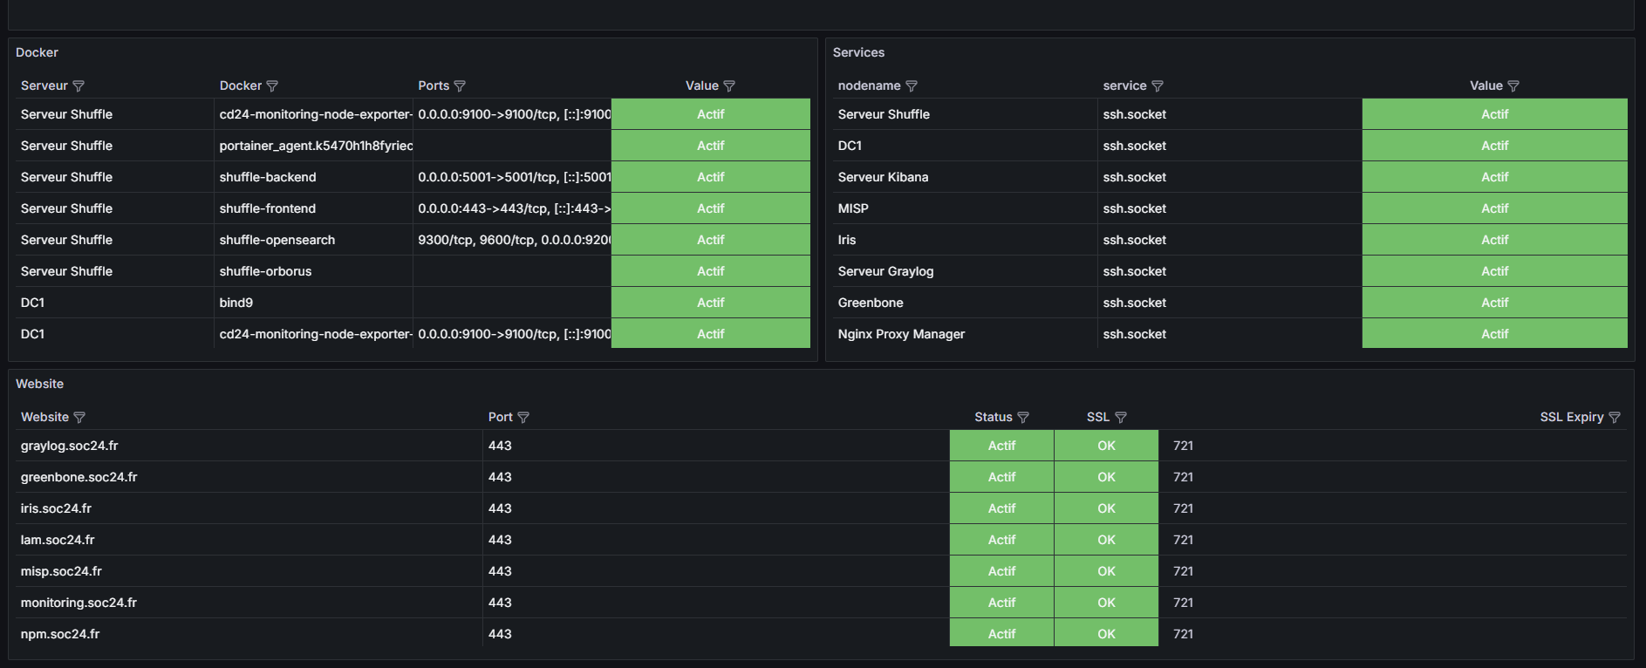Select misp.soc24.fr website cell
The width and height of the screenshot is (1646, 668).
point(249,571)
